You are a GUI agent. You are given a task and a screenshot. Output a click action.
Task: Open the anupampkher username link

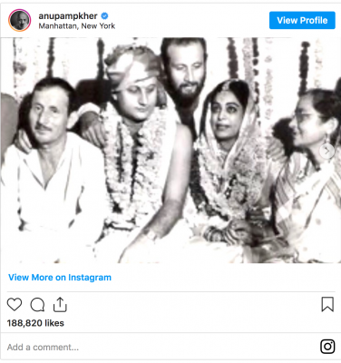point(68,15)
